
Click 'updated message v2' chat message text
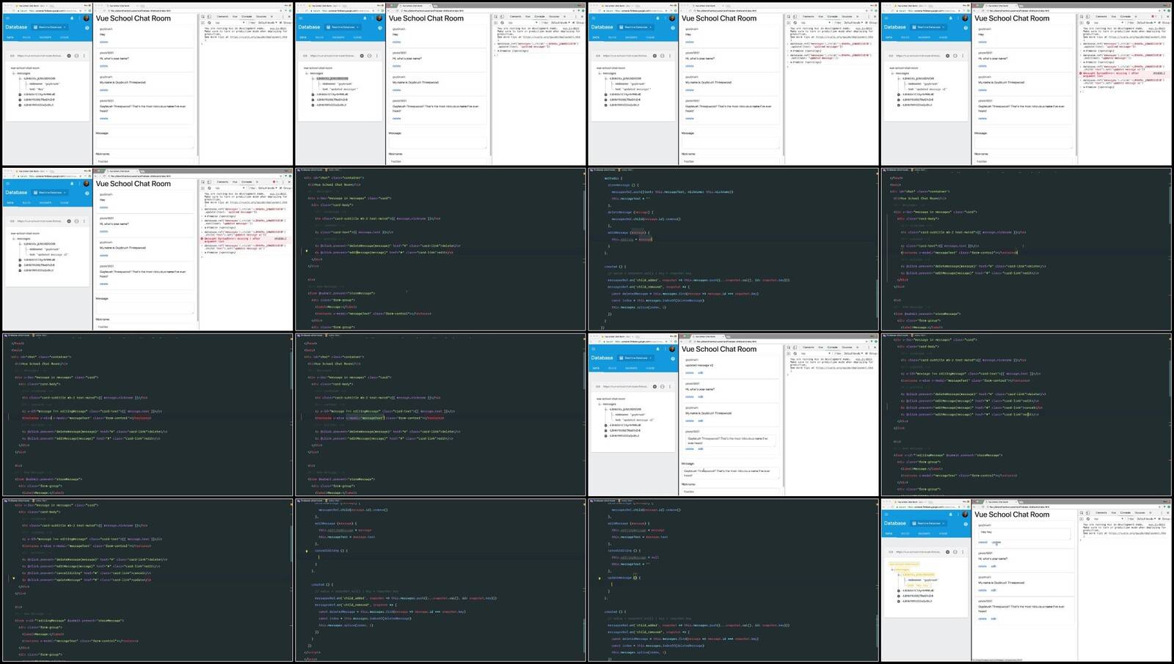click(699, 365)
